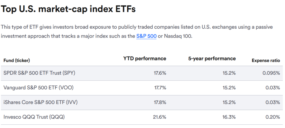This screenshot has height=128, width=285.
Task: Click the "Fund (ticker)" column header
Action: [x=17, y=60]
